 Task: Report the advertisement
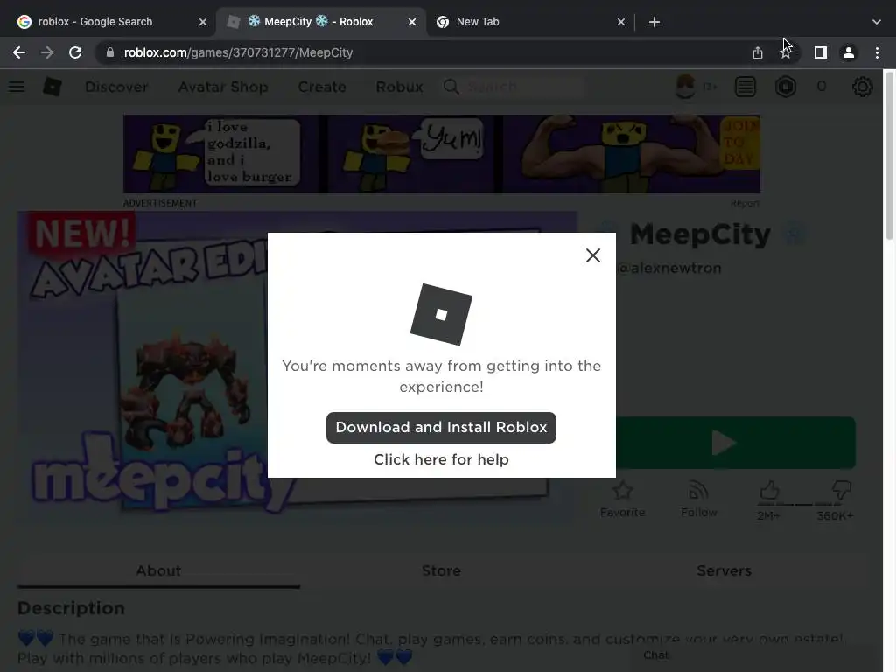(745, 203)
